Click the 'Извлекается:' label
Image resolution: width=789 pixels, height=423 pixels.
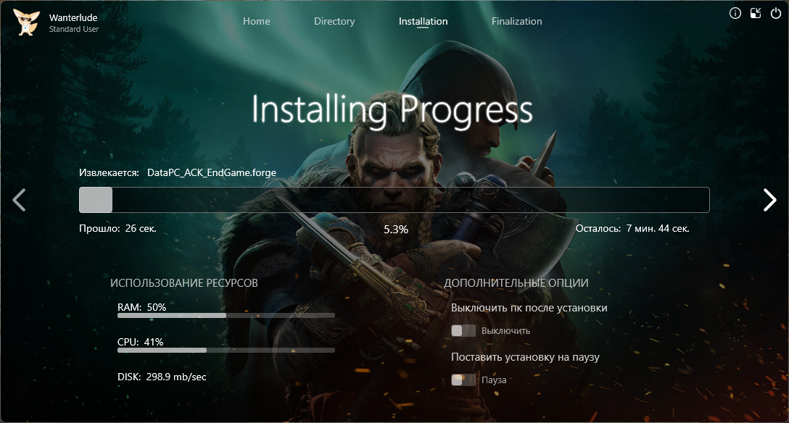[x=110, y=173]
